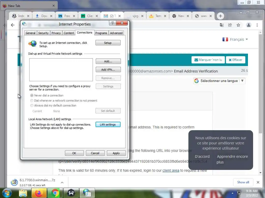Close the Gmail (2) tab

120,16
